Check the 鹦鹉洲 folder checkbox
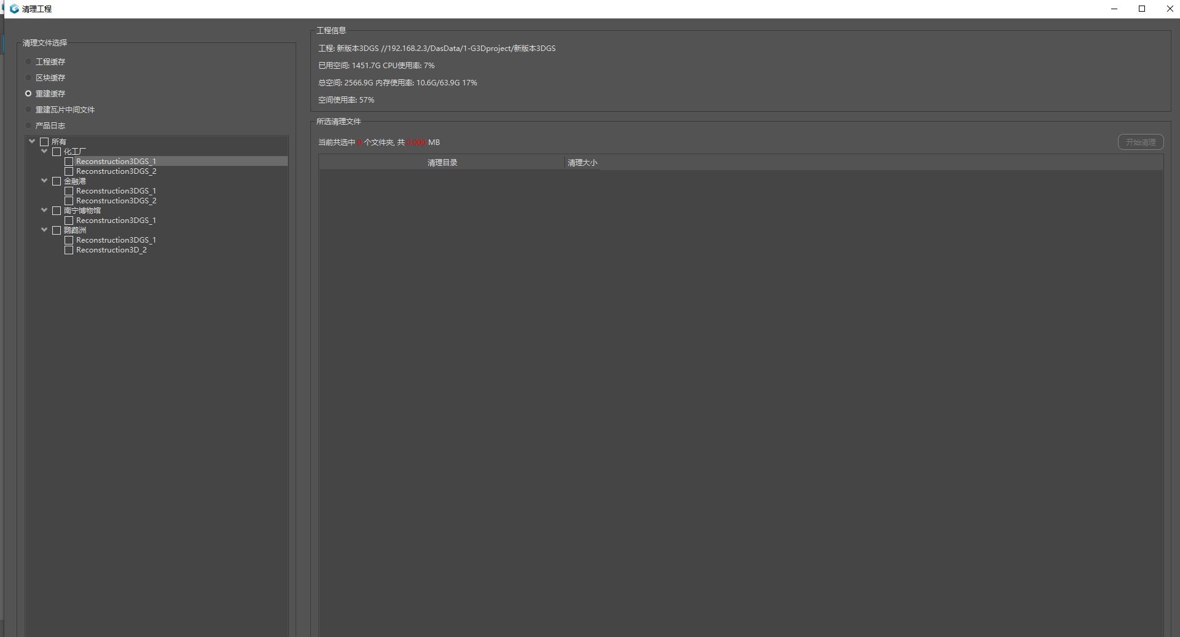Viewport: 1180px width, 637px height. tap(57, 230)
